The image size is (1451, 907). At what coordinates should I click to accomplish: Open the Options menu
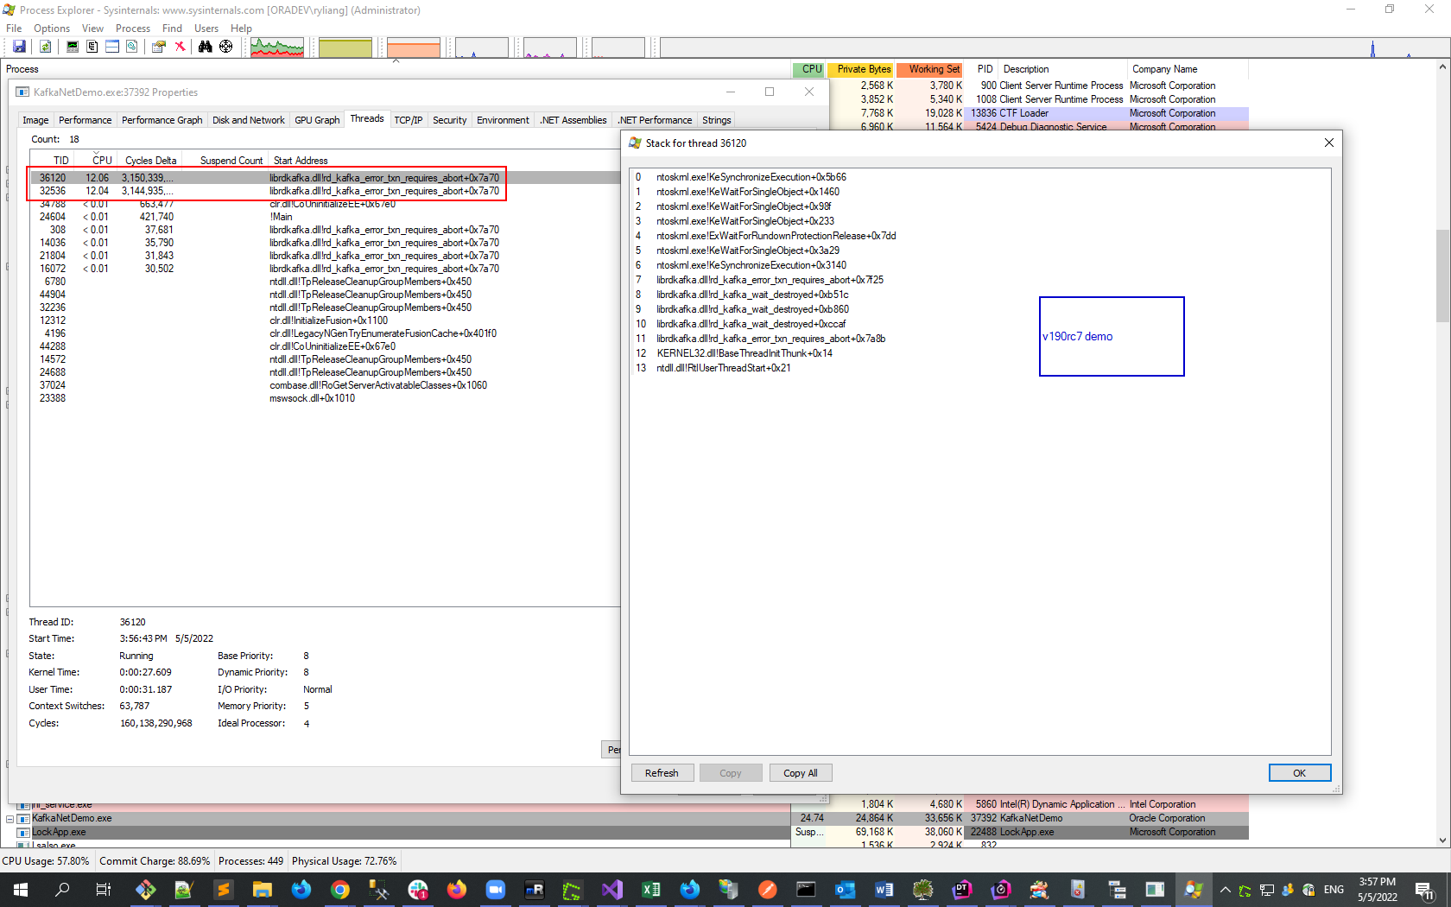click(52, 29)
